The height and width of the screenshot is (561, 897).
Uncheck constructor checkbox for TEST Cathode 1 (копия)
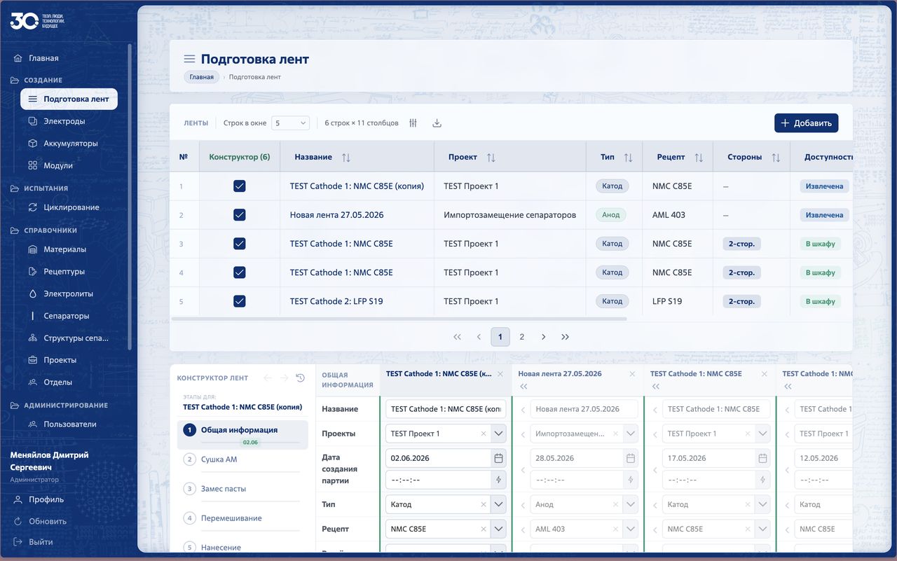coord(240,186)
